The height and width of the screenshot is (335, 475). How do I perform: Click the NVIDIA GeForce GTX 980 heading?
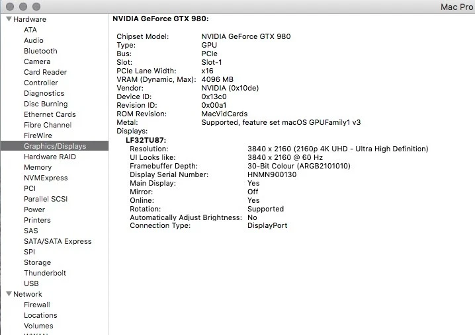(161, 19)
